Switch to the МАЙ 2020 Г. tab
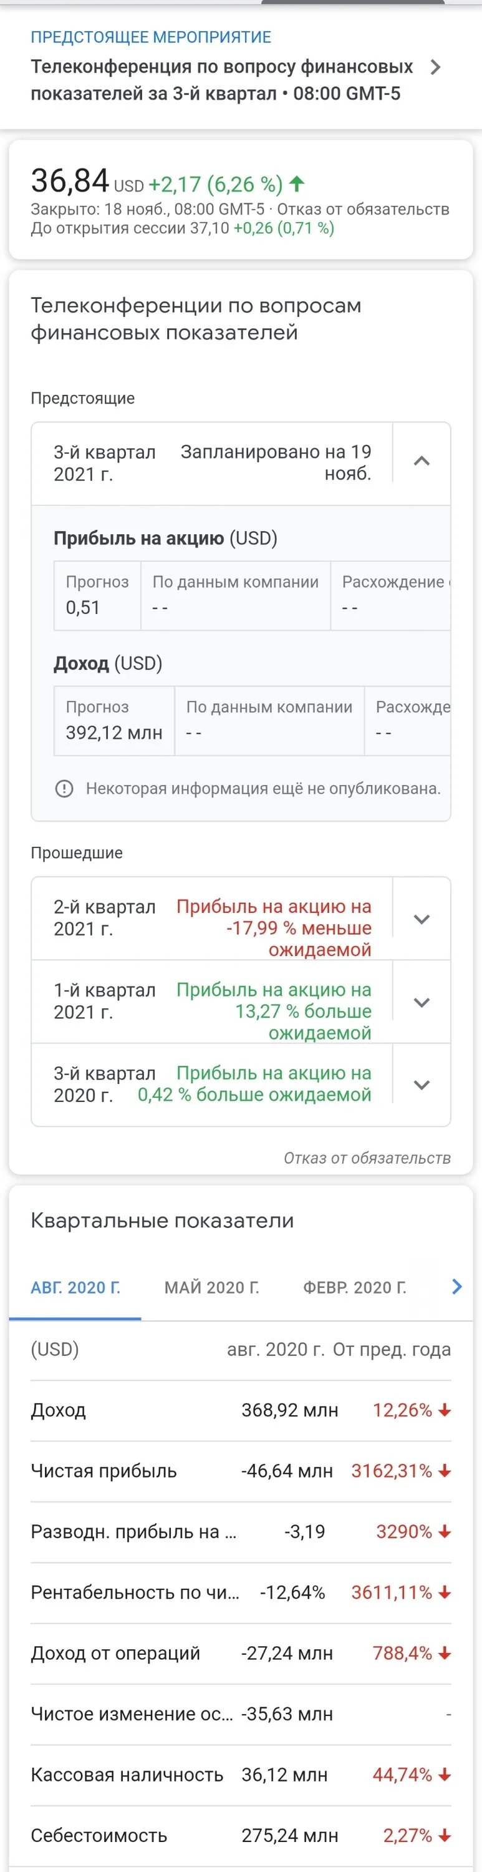Screen dimensions: 482x1872 (x=212, y=1288)
